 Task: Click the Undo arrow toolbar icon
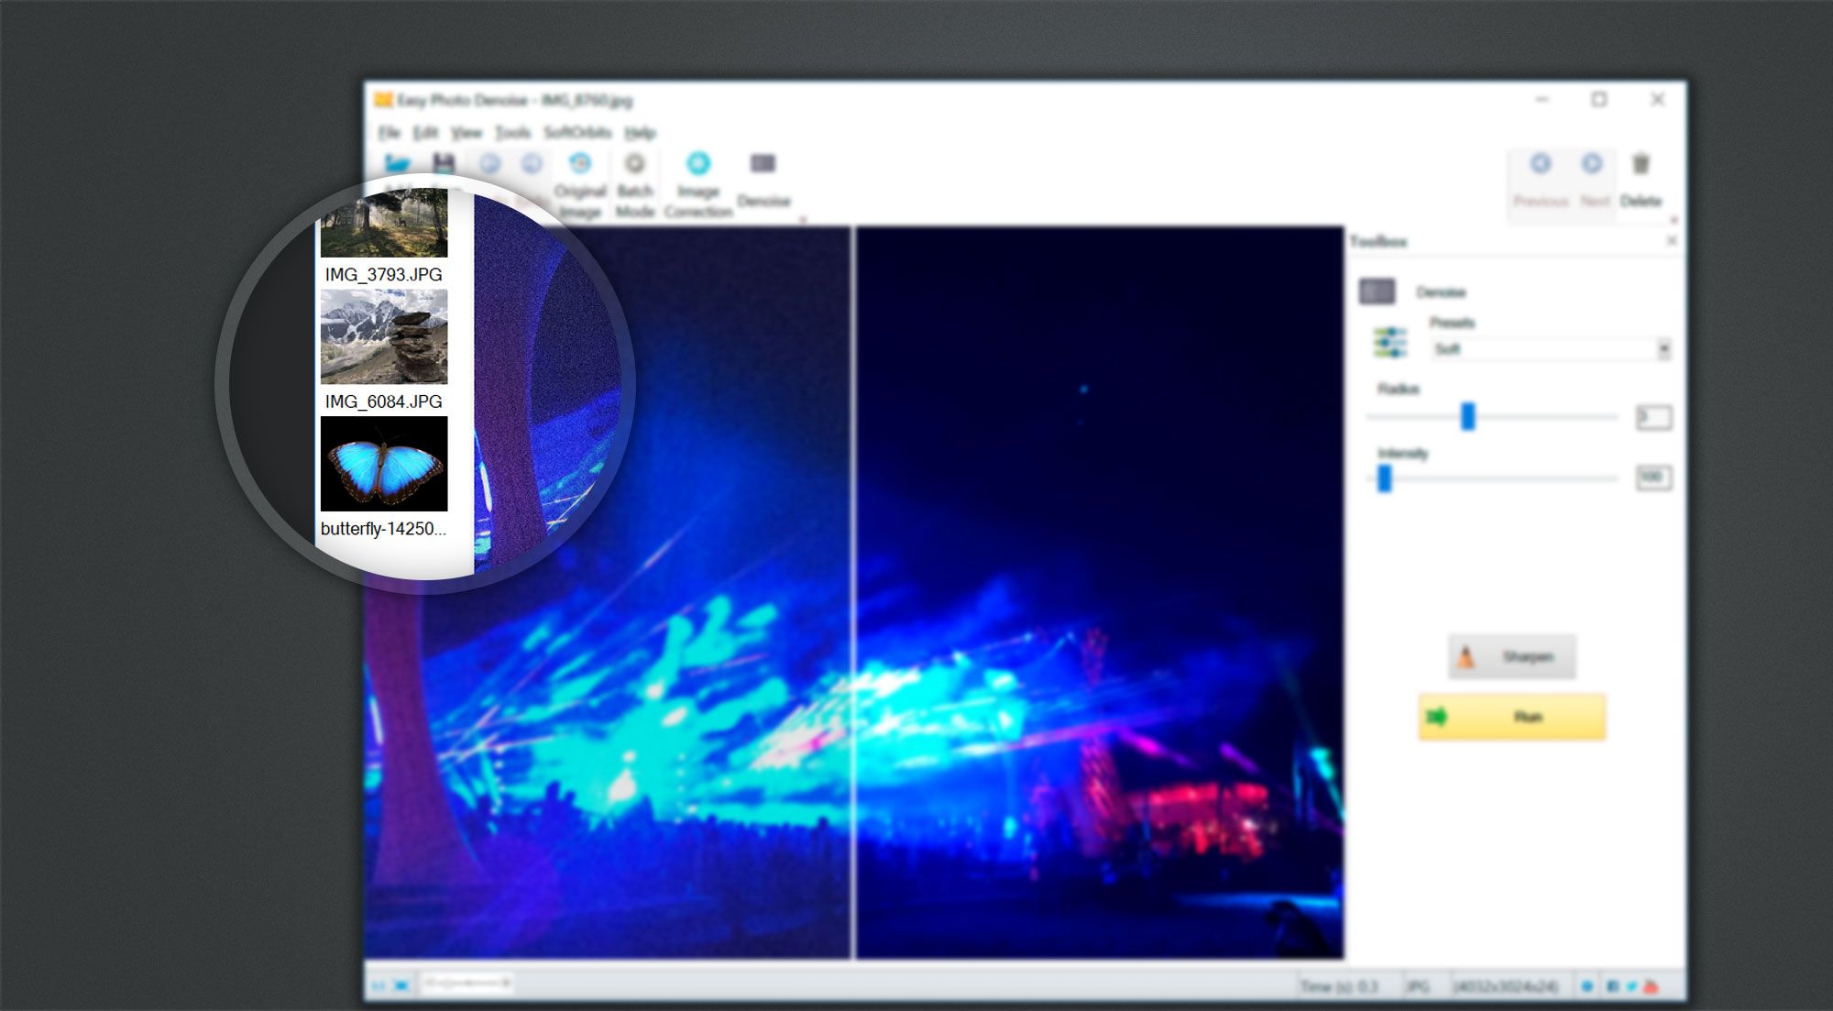point(489,164)
